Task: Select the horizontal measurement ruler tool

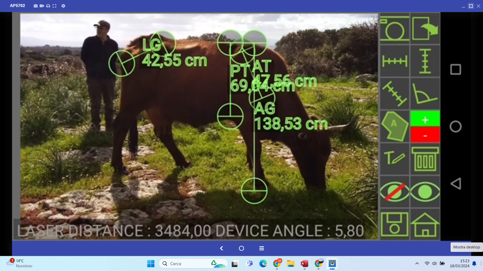Action: 394,61
